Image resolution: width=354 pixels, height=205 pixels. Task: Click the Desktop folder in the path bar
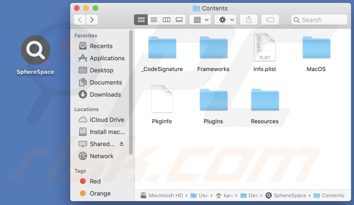[x=249, y=196]
